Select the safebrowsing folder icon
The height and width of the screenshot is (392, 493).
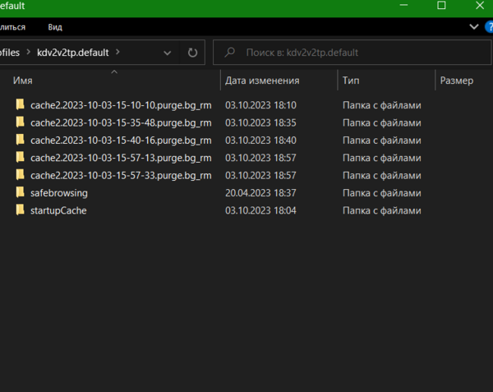pos(21,193)
